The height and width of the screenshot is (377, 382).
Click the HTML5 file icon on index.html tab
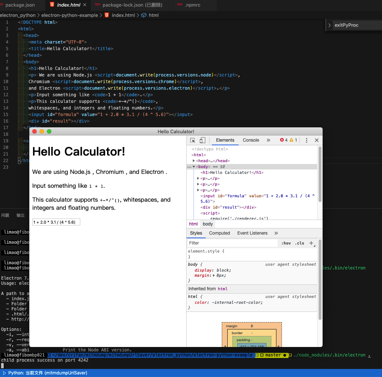52,5
